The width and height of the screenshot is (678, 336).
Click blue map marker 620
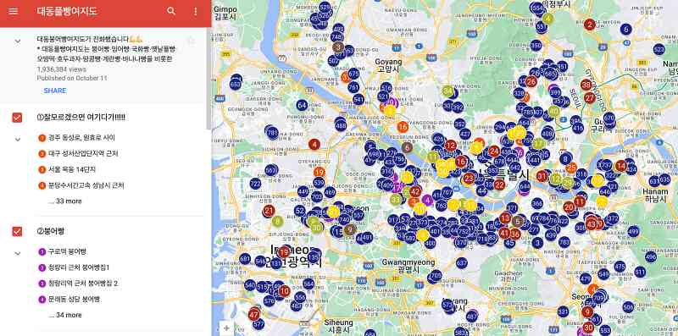coord(609,118)
